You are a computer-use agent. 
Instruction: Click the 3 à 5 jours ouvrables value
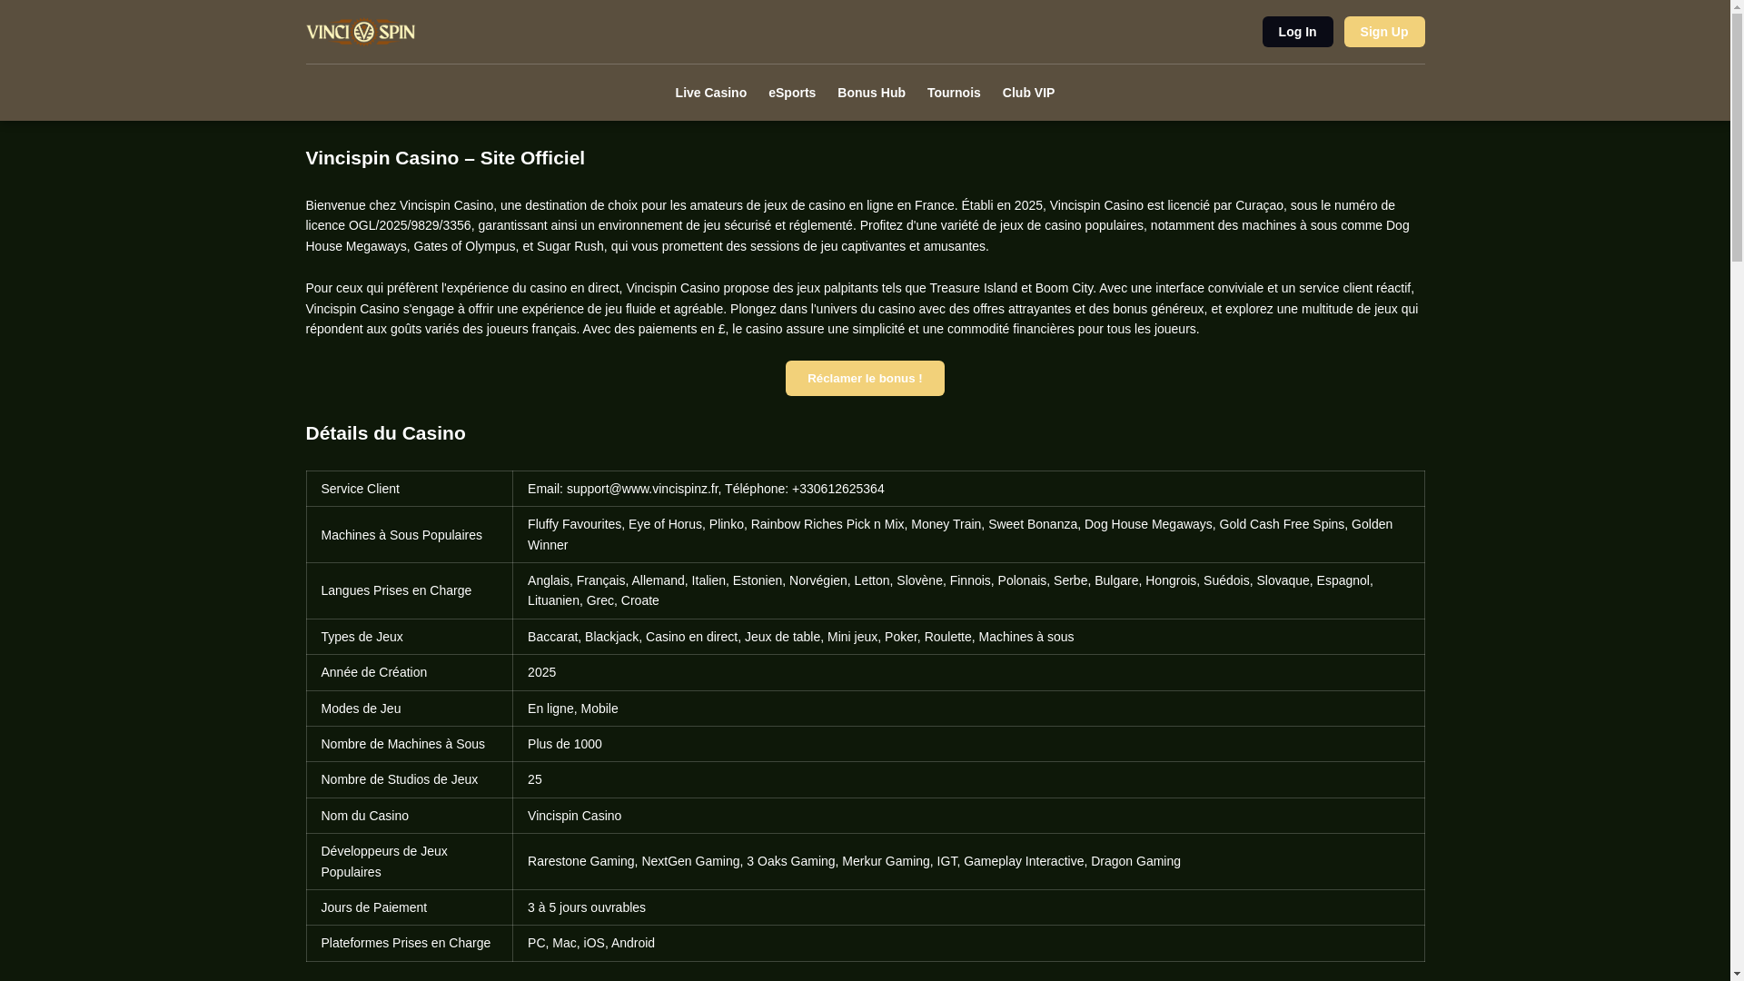(587, 907)
